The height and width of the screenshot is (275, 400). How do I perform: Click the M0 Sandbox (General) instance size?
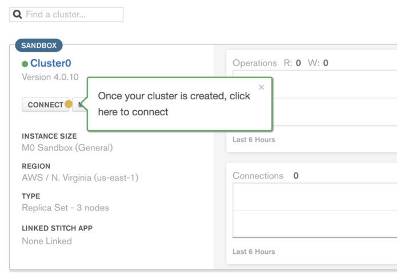click(67, 148)
